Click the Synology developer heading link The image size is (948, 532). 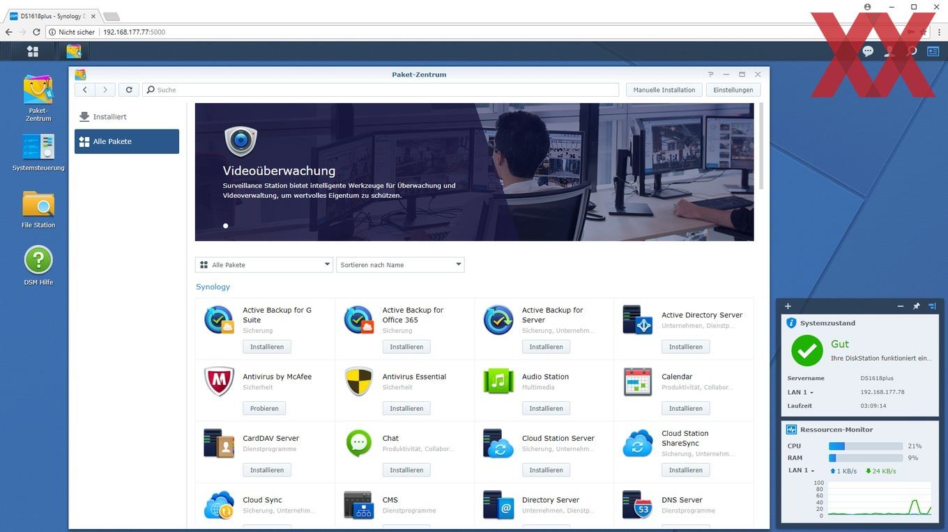click(x=213, y=287)
